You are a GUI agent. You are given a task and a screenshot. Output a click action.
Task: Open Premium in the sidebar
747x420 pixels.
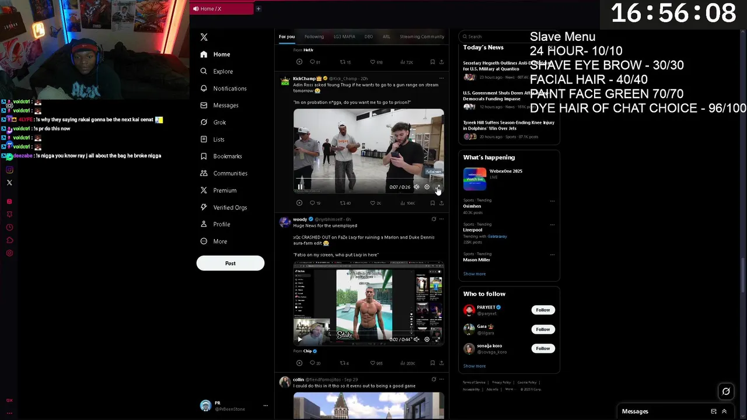pos(218,190)
